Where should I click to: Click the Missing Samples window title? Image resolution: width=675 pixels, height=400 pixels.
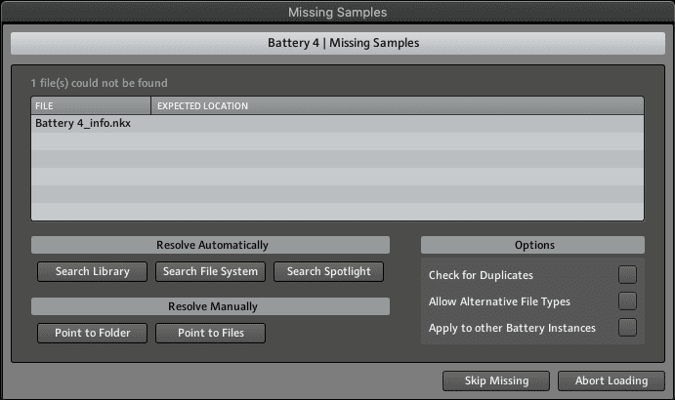tap(338, 12)
